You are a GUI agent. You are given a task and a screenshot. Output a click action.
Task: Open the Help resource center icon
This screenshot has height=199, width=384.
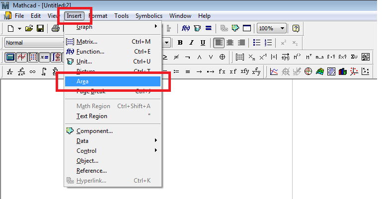(296, 28)
